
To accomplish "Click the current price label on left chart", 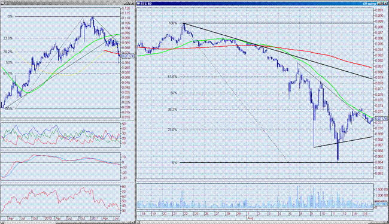I will pyautogui.click(x=128, y=56).
